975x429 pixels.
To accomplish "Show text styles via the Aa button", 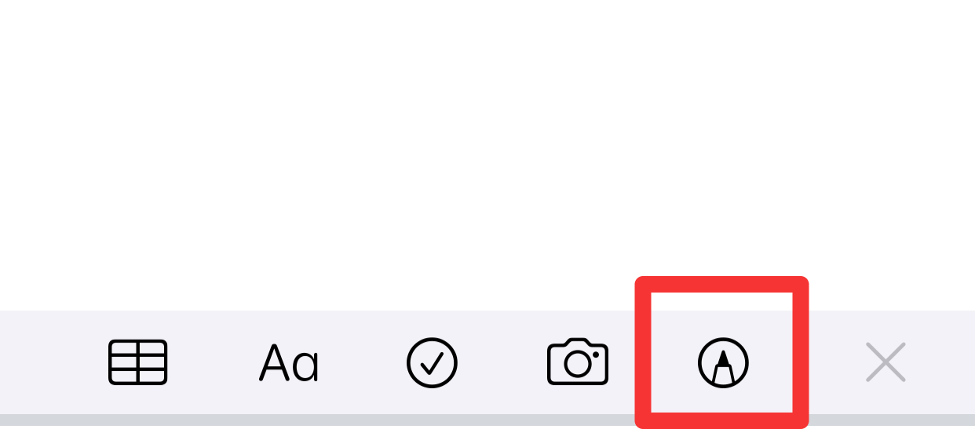I will click(x=289, y=363).
